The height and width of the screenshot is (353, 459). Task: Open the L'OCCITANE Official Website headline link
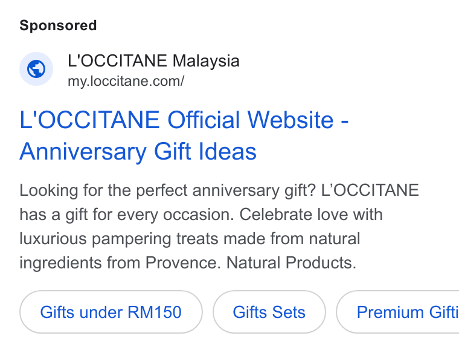click(184, 120)
